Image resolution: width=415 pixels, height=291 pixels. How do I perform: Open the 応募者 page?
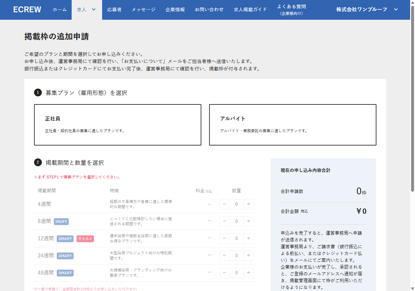(x=114, y=10)
